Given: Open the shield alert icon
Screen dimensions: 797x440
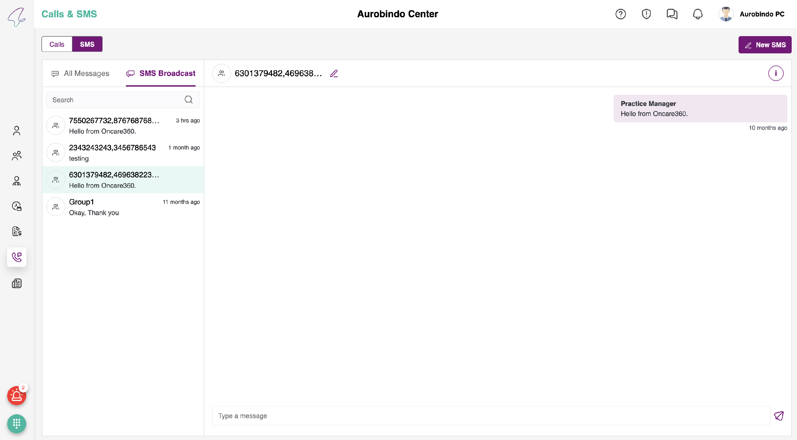Looking at the screenshot, I should (x=646, y=14).
